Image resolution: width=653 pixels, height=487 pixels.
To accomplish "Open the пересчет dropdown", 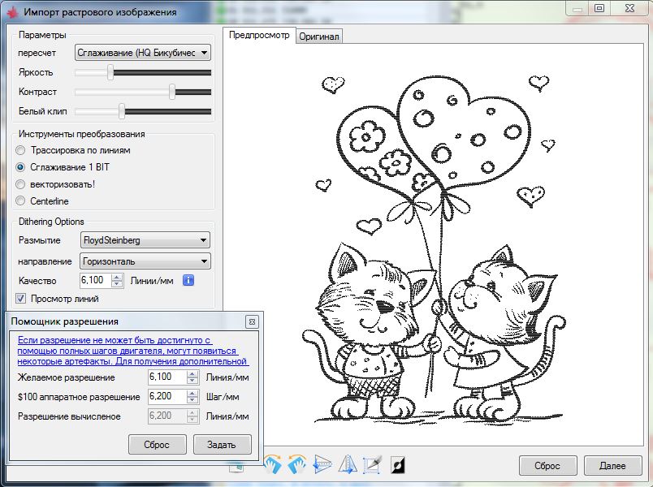I will coord(142,53).
